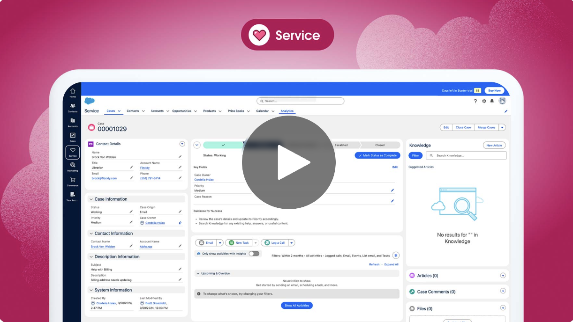Edit the Description field pencil icon
Image resolution: width=573 pixels, height=322 pixels.
point(180,280)
